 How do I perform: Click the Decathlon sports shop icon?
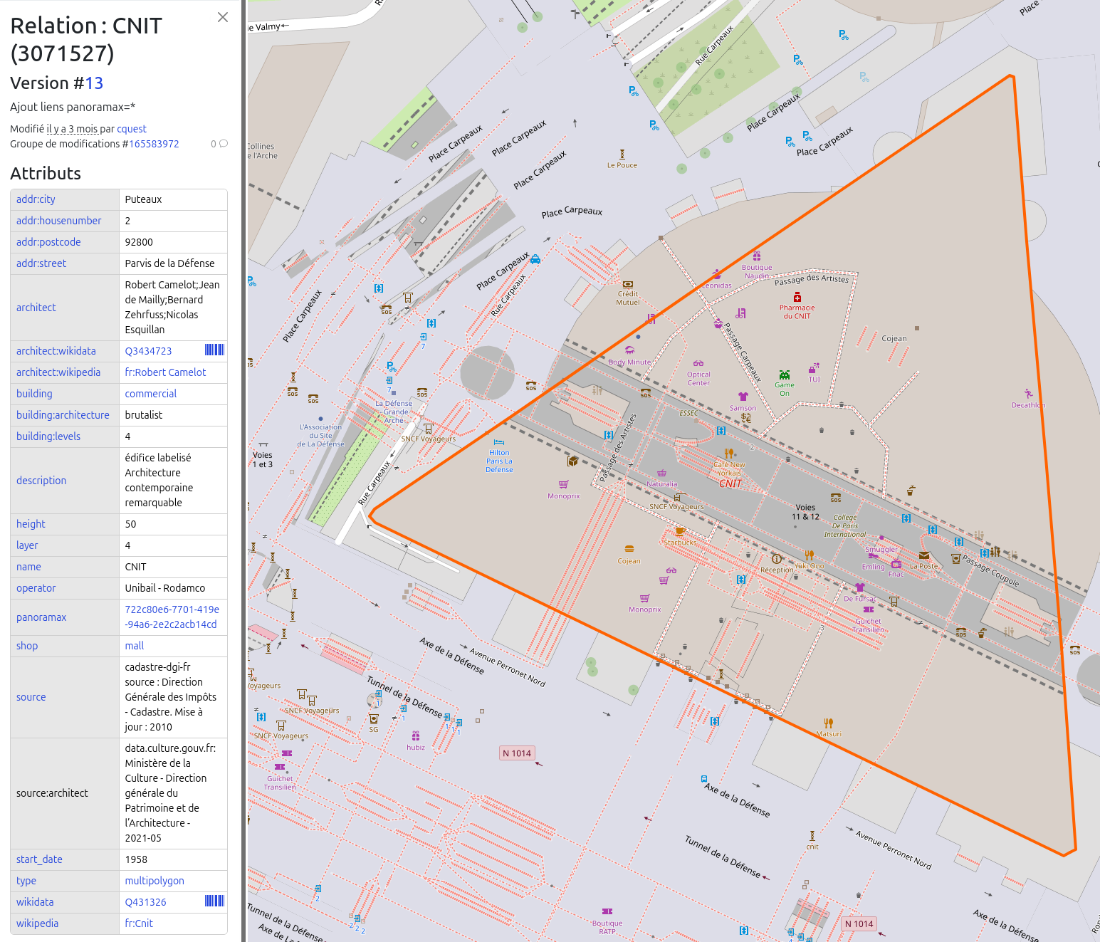pos(1028,394)
